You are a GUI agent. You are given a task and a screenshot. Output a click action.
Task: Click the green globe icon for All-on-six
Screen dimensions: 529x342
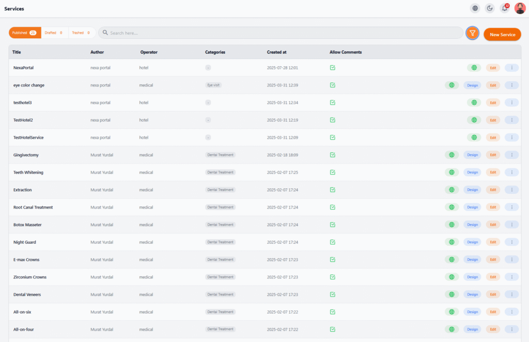[452, 312]
